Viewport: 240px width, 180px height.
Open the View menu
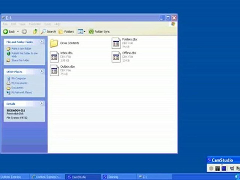click(22, 24)
